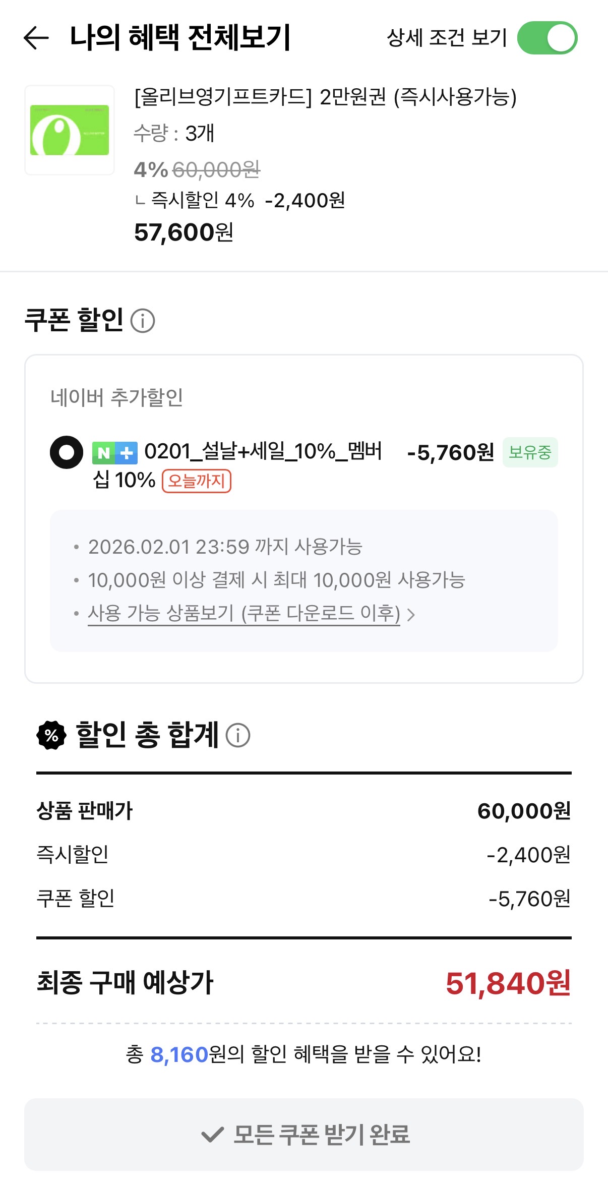Tap the 보유중 status badge
This screenshot has width=608, height=1185.
tap(530, 452)
